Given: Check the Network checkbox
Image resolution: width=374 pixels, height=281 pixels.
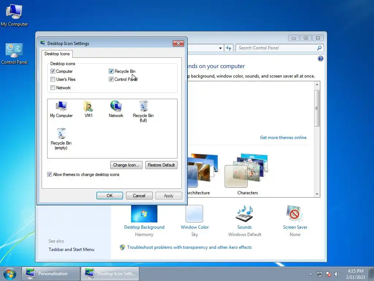Looking at the screenshot, I should pyautogui.click(x=53, y=88).
